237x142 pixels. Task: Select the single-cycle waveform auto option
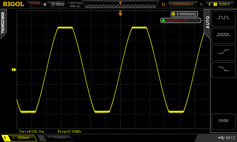tap(223, 19)
